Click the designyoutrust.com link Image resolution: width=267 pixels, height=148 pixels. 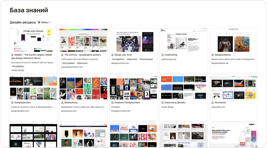click(120, 63)
